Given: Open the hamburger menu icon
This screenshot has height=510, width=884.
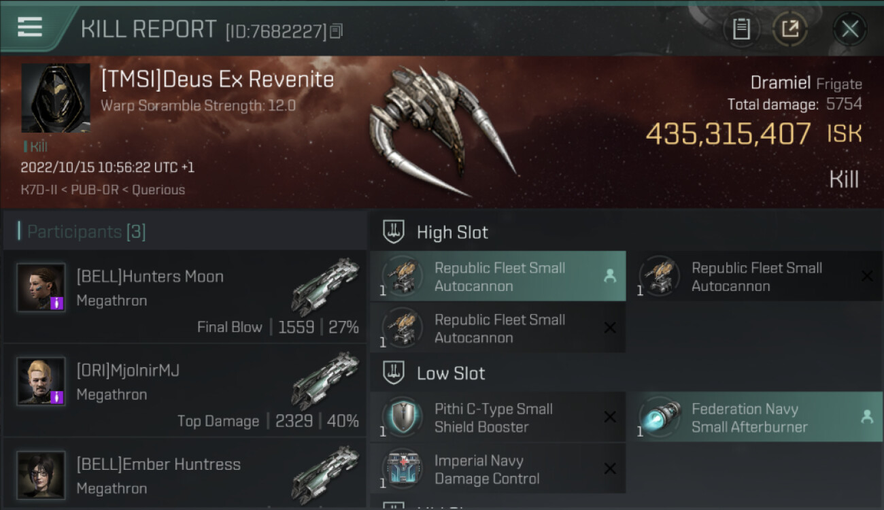Looking at the screenshot, I should 29,28.
